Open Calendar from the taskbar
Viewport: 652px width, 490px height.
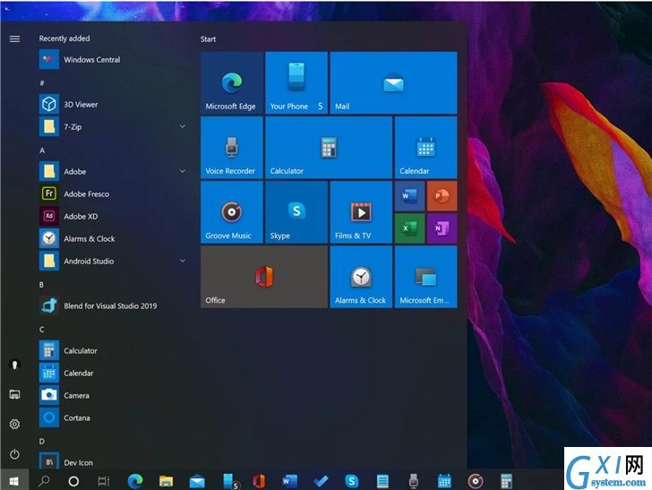click(444, 481)
